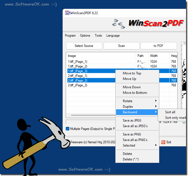Choose Save all as PNG's

point(137,140)
